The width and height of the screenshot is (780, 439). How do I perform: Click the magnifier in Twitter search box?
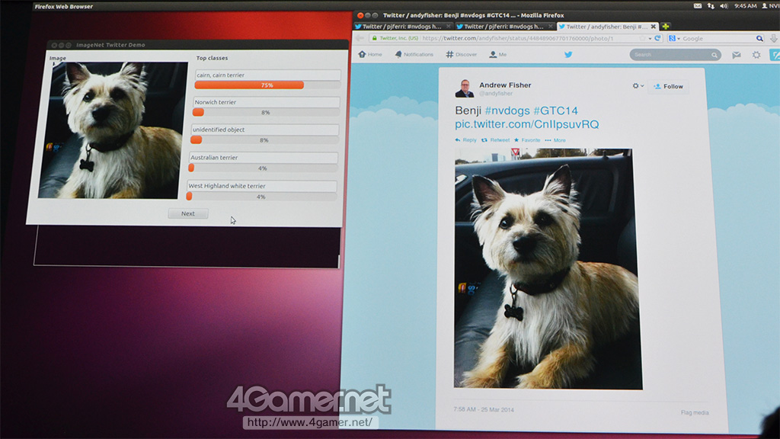714,55
